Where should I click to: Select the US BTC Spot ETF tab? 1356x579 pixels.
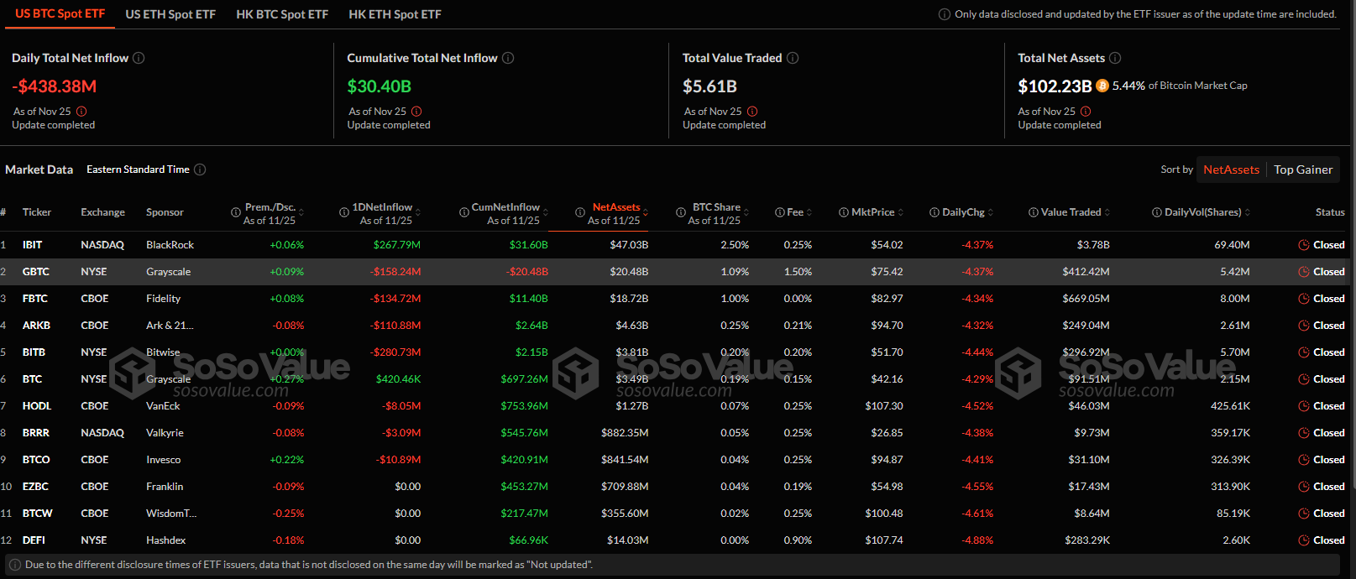click(60, 14)
